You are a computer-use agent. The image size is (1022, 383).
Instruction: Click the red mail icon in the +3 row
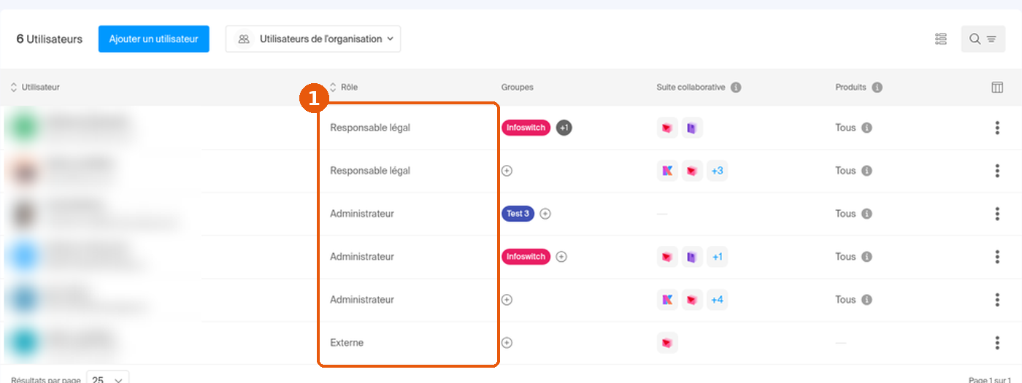[x=692, y=171]
